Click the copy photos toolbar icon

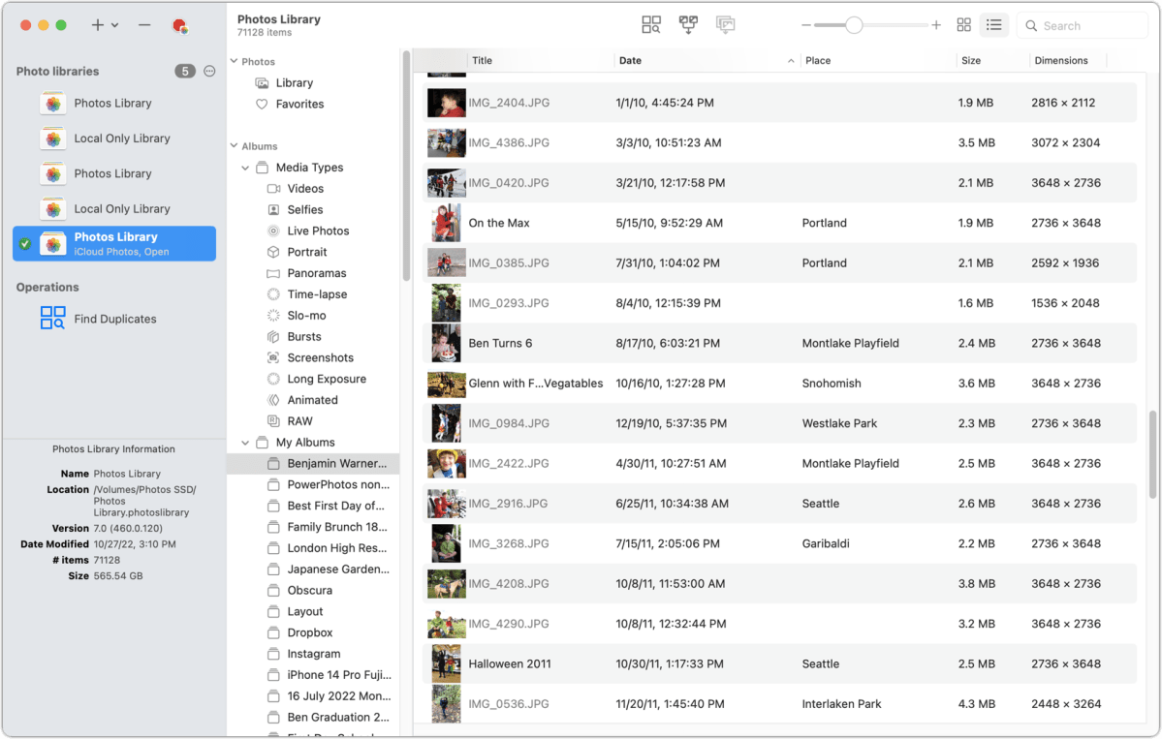[726, 25]
